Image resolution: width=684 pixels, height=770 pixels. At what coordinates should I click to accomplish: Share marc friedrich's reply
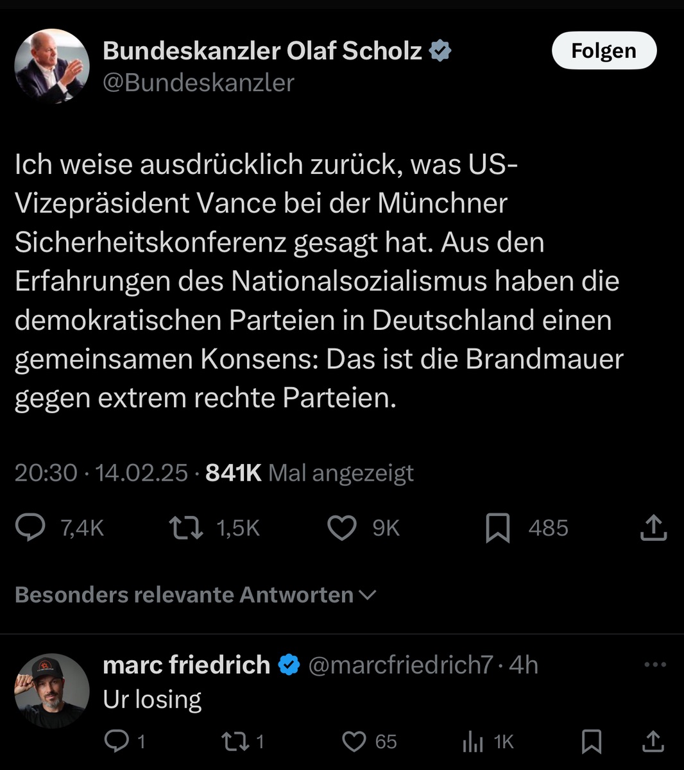654,742
